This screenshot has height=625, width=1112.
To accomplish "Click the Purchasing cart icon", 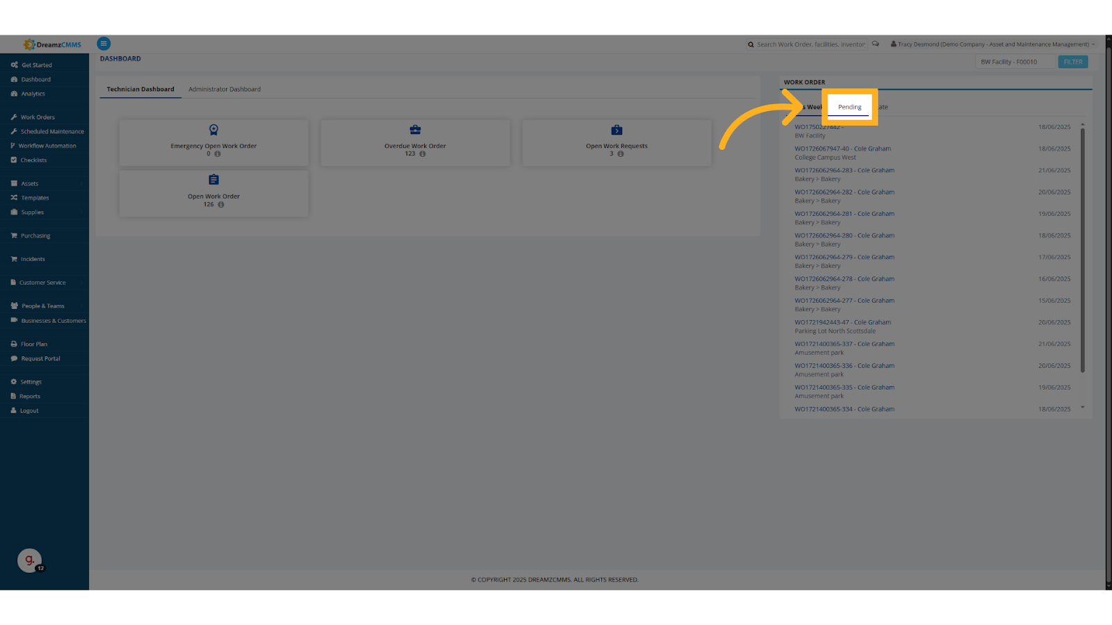I will click(x=14, y=235).
